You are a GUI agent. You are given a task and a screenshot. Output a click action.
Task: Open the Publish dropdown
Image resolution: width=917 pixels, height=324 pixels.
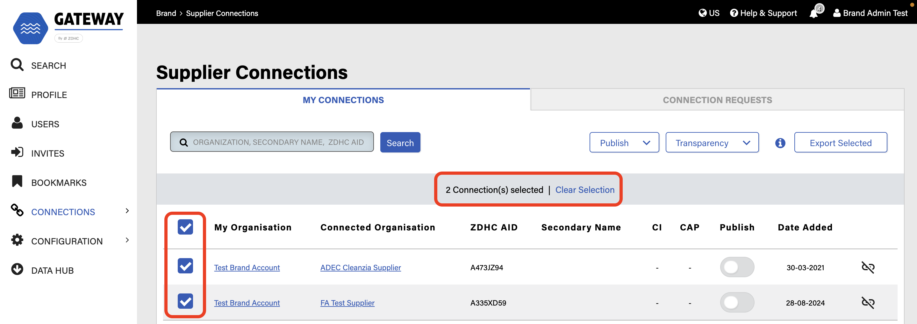pos(624,143)
